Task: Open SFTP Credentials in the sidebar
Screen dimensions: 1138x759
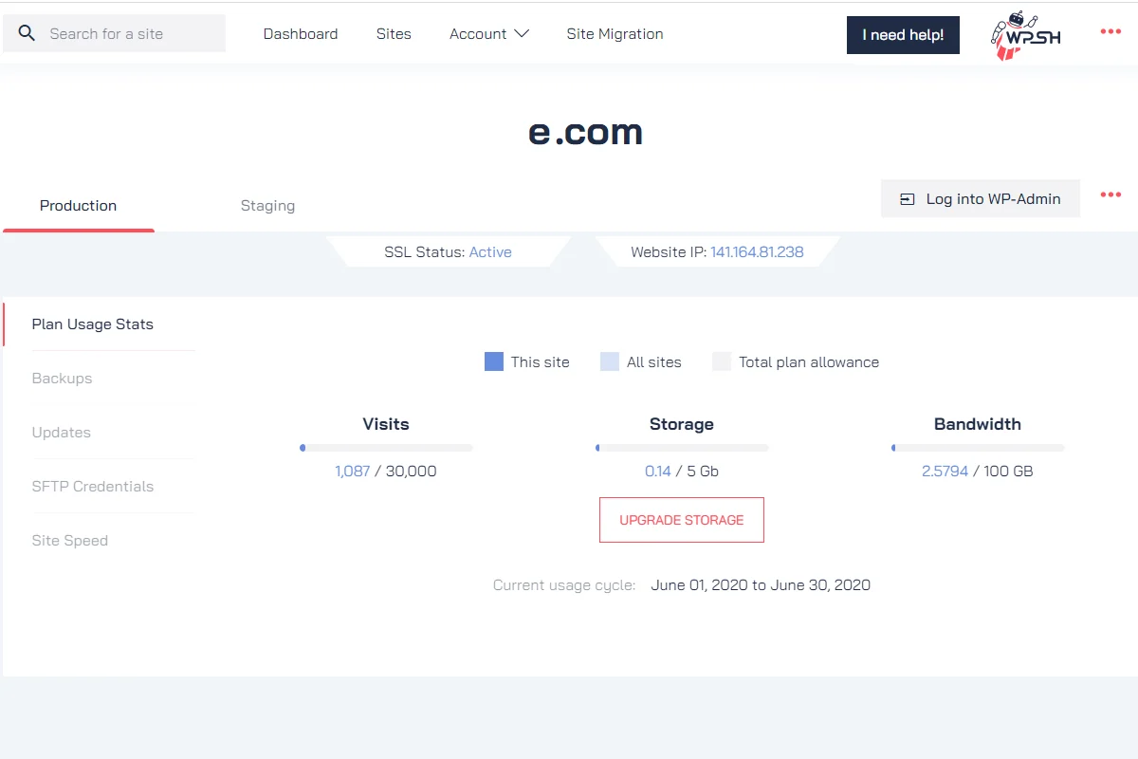Action: point(93,487)
